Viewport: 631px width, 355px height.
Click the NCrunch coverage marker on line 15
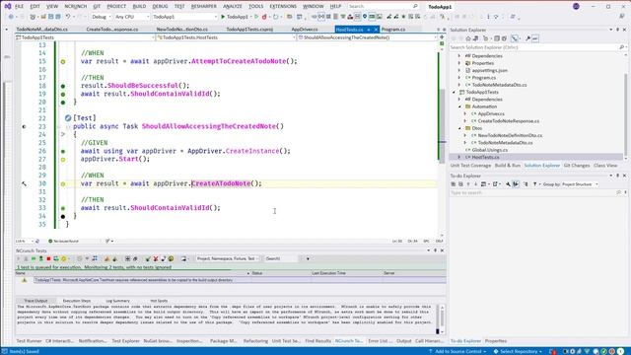point(63,61)
